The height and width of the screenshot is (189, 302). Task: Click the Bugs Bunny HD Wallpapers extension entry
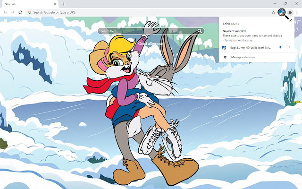tap(251, 48)
